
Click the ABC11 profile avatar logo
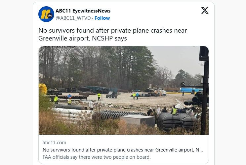click(46, 14)
